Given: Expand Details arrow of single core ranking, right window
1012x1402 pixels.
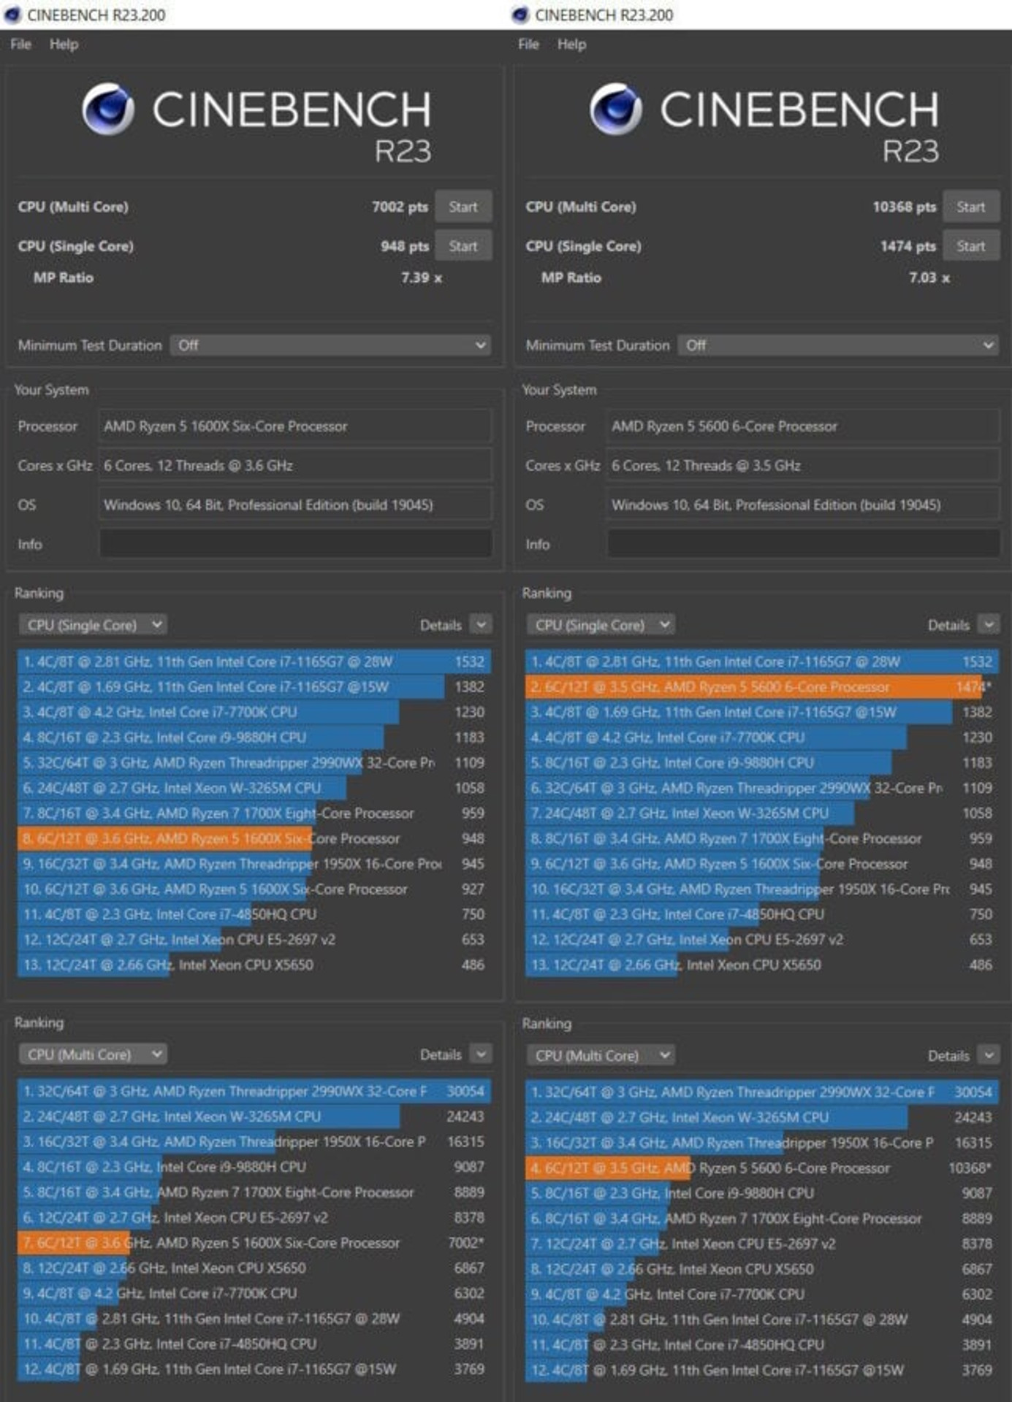Looking at the screenshot, I should (x=989, y=625).
